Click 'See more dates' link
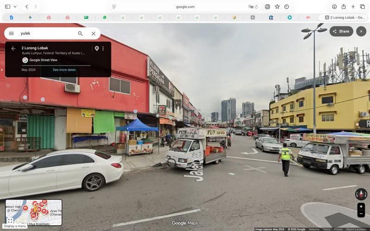Viewport: 370px width, 231px height. click(64, 70)
